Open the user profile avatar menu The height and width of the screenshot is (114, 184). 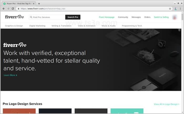coord(175,17)
